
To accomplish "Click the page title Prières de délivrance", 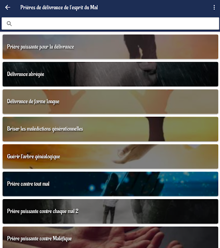I will (59, 7).
